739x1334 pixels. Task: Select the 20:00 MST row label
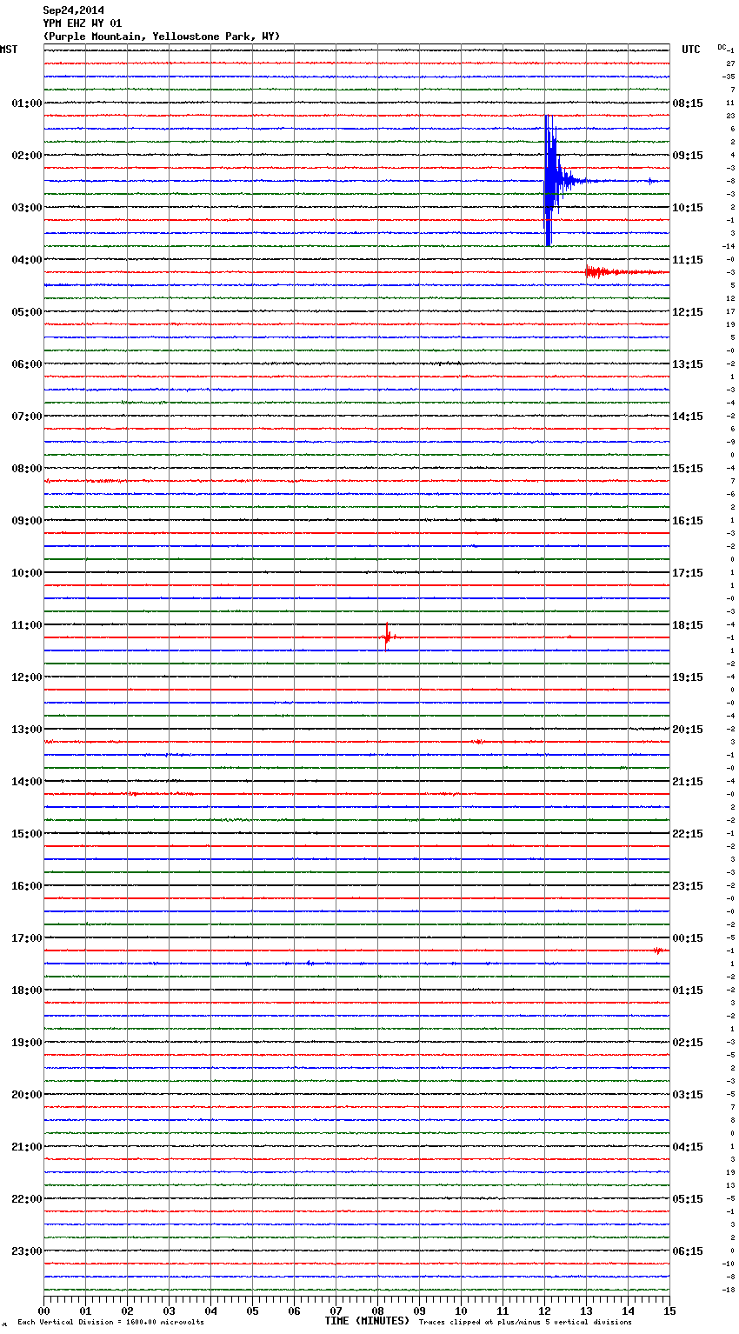26,1095
